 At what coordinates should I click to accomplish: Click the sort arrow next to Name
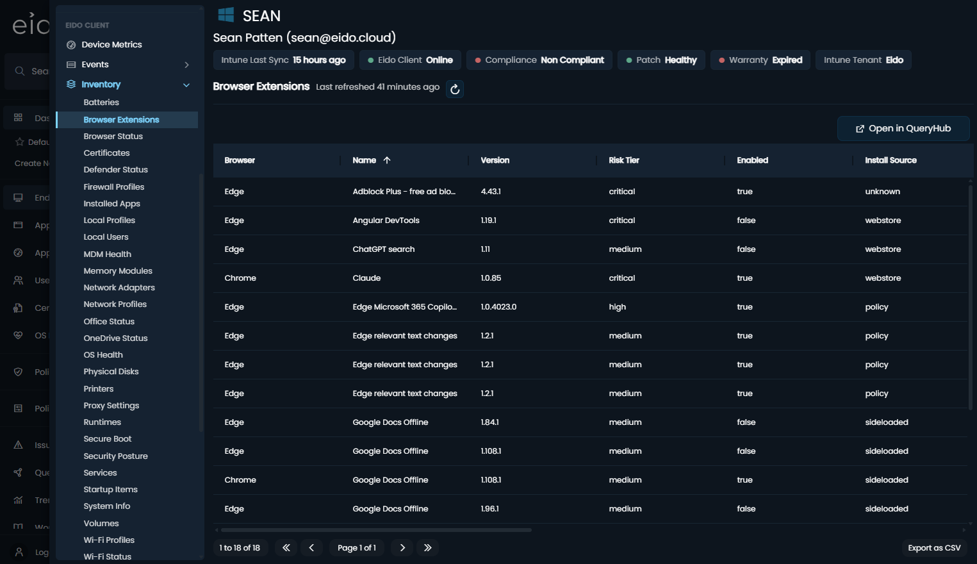coord(387,160)
